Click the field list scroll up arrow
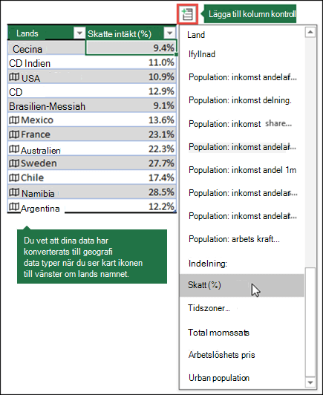 pyautogui.click(x=310, y=32)
